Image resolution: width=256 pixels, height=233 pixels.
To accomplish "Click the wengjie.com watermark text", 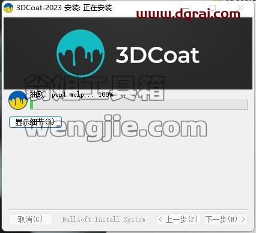I will coord(117,128).
